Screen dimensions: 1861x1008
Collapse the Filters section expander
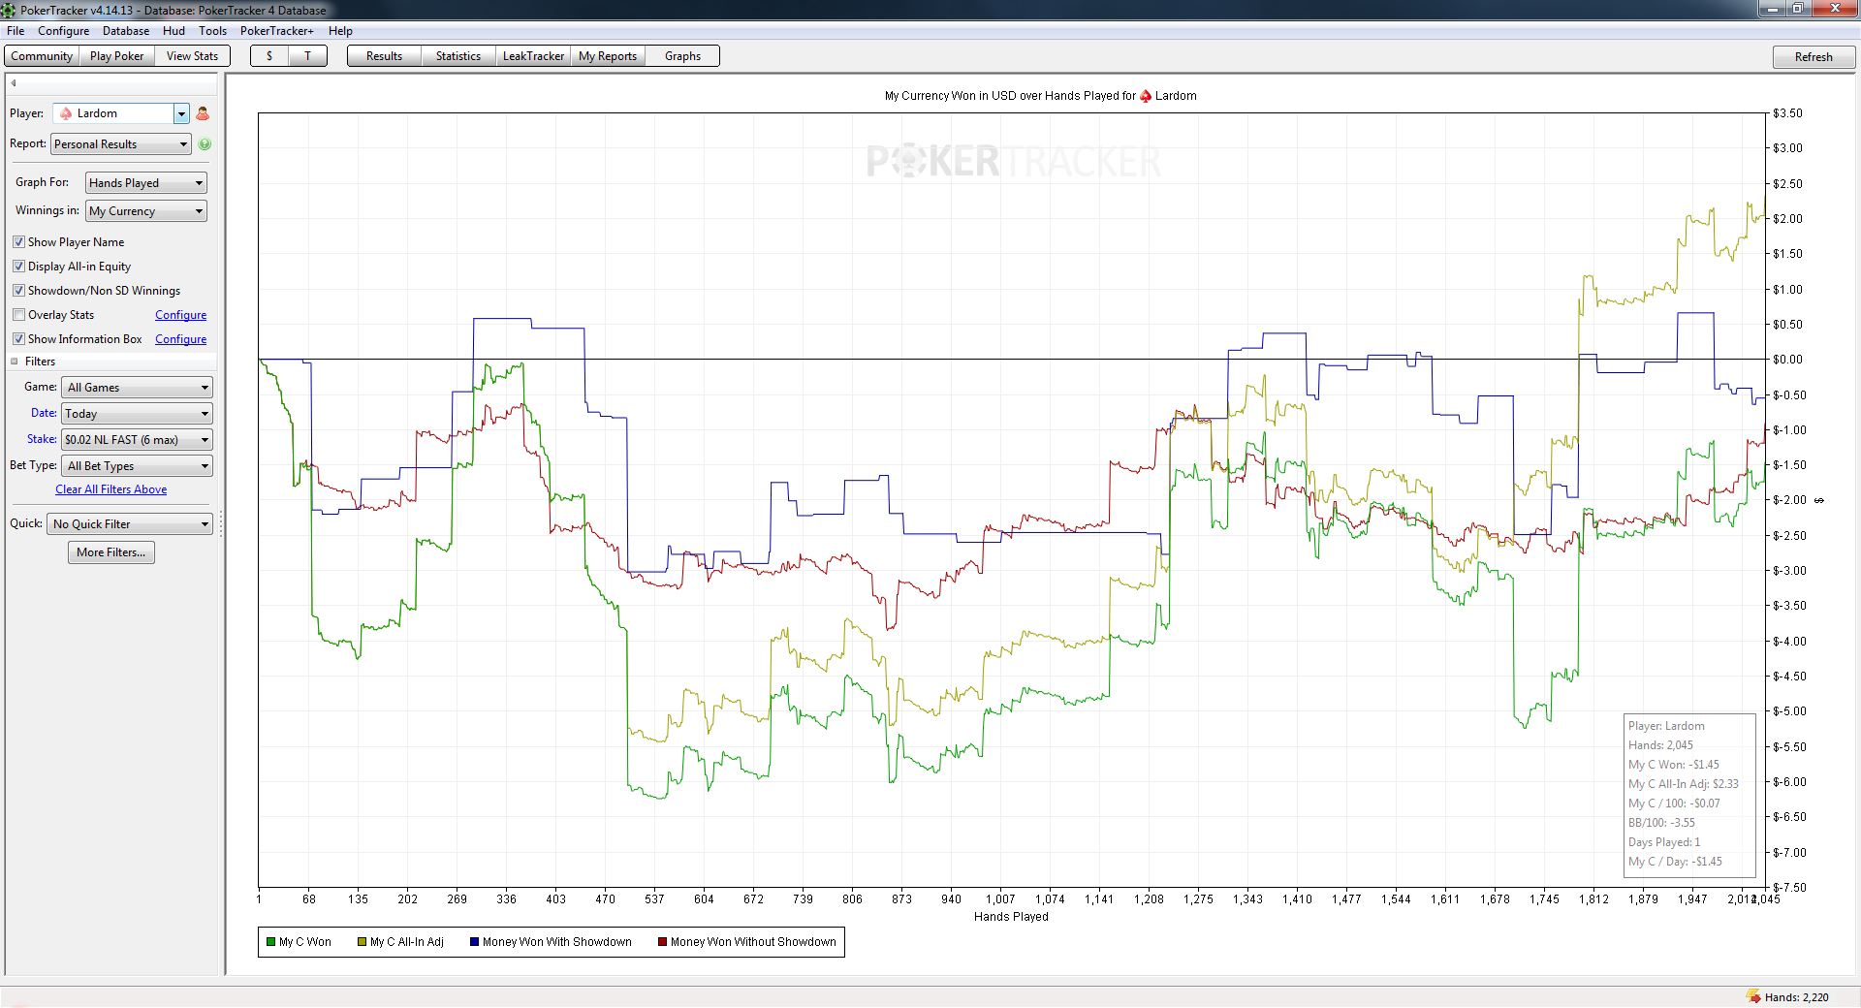tap(15, 362)
